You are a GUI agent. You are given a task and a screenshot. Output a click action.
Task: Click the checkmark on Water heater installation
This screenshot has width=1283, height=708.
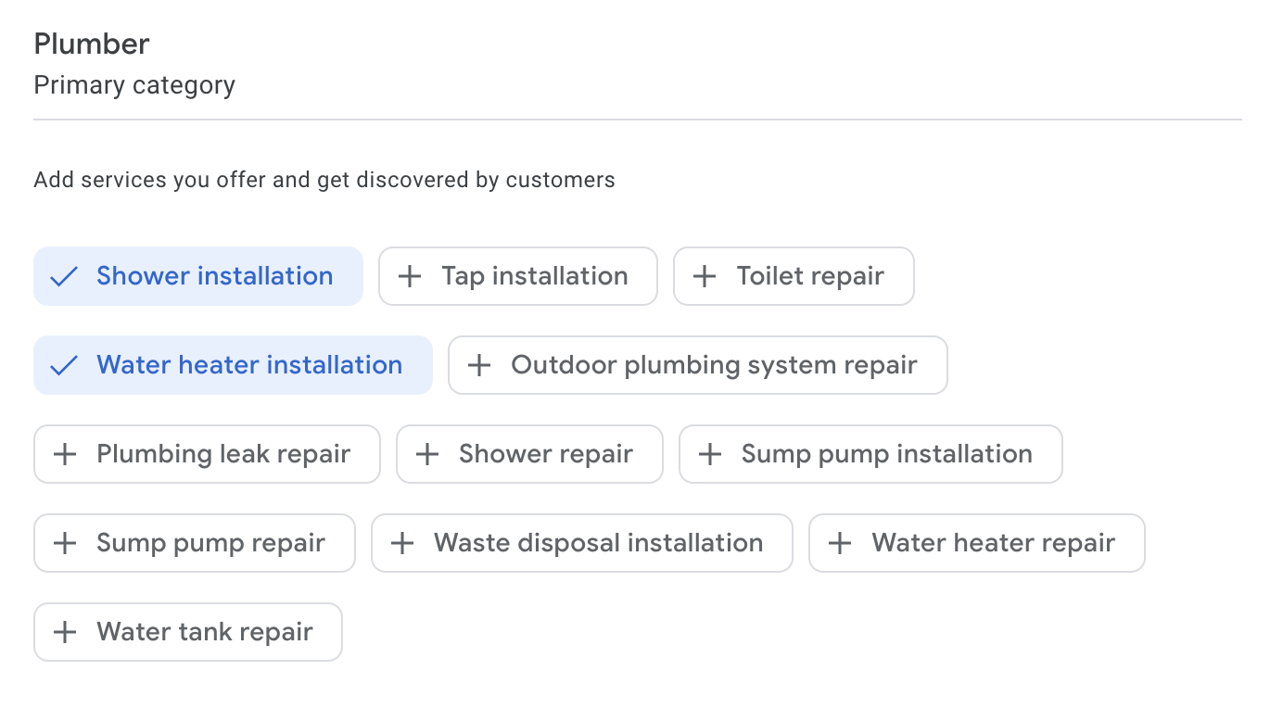[x=64, y=365]
